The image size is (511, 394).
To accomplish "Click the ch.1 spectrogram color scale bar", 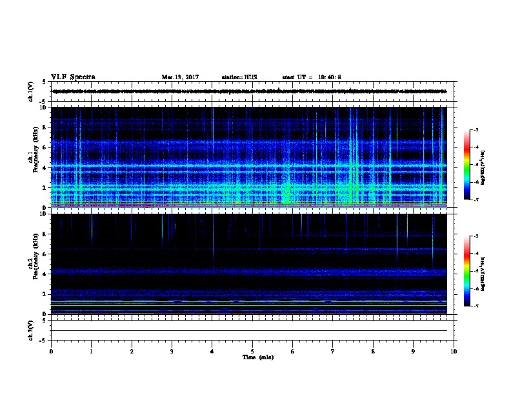I will coord(467,165).
